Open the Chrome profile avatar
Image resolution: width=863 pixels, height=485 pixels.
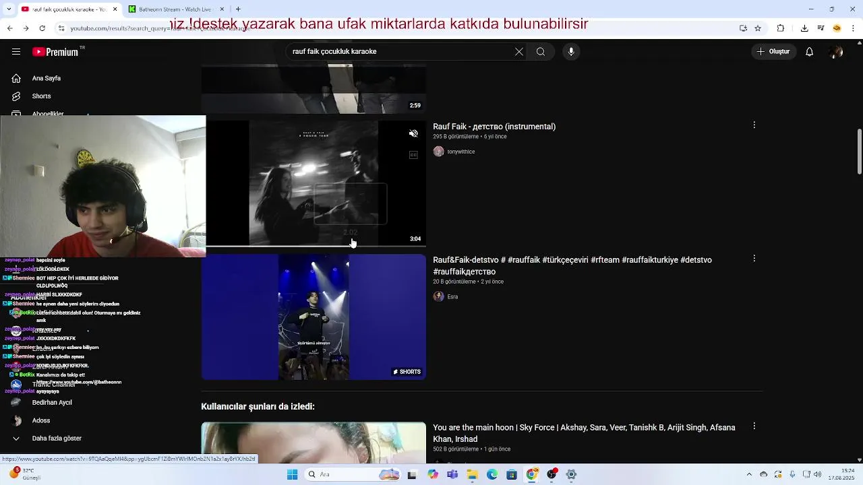coord(837,28)
